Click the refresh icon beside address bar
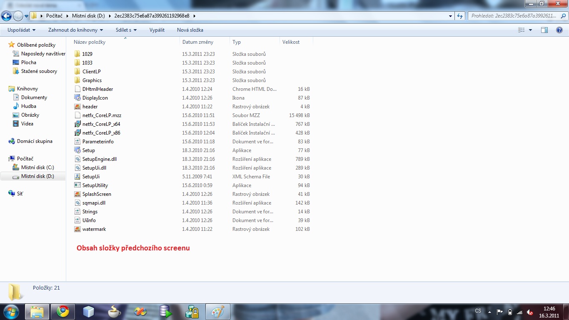569x320 pixels. (x=460, y=16)
